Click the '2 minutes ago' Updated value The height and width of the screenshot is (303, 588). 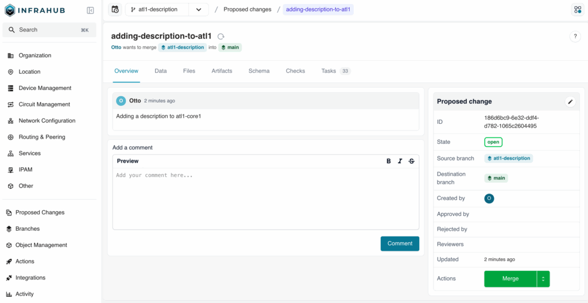[500, 259]
